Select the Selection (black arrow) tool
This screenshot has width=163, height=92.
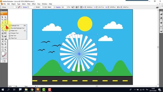[2, 17]
